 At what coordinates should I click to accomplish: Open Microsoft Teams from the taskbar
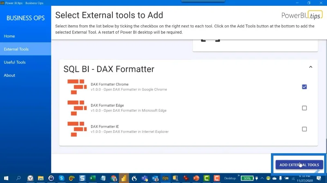[145, 178]
